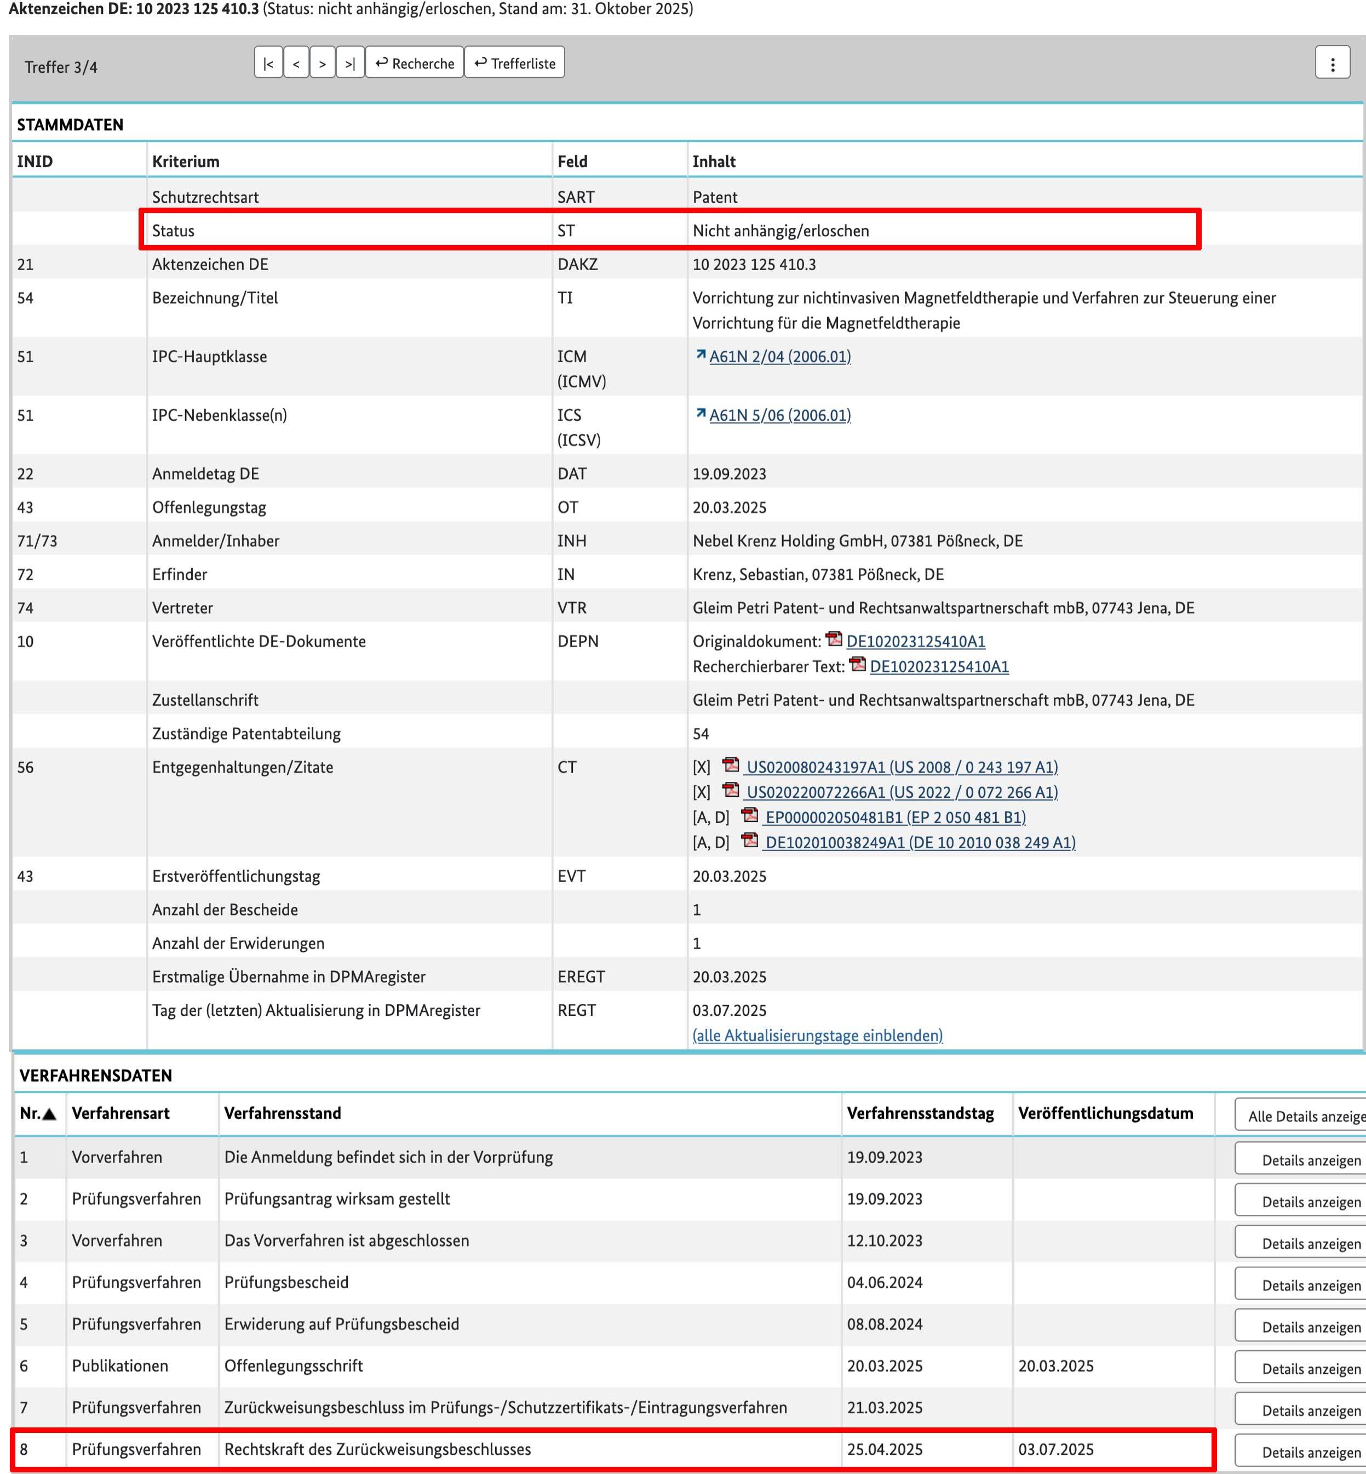Return to Recherche search page

[x=415, y=64]
